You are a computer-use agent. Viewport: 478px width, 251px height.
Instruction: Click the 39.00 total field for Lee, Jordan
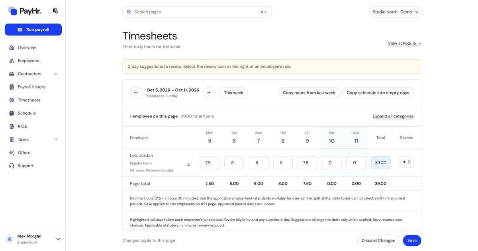coord(381,163)
